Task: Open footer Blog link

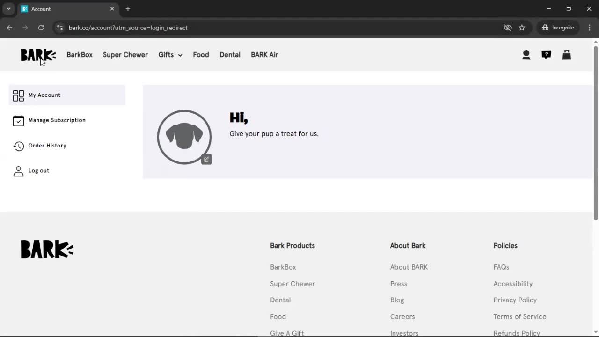Action: tap(397, 300)
